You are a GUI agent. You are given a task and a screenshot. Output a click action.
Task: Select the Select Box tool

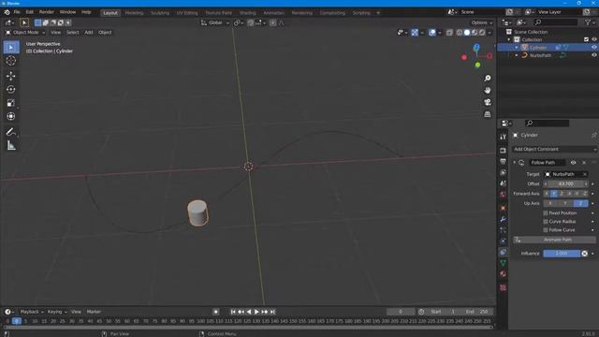point(11,48)
